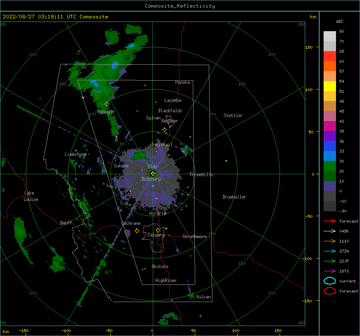This screenshot has width=360, height=336.
Task: Select the purple 36-39 dBZ color swatch
Action: click(x=330, y=136)
